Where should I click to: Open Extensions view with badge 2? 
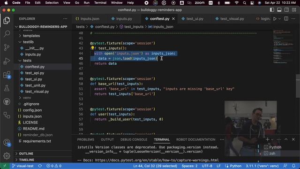tap(7, 75)
